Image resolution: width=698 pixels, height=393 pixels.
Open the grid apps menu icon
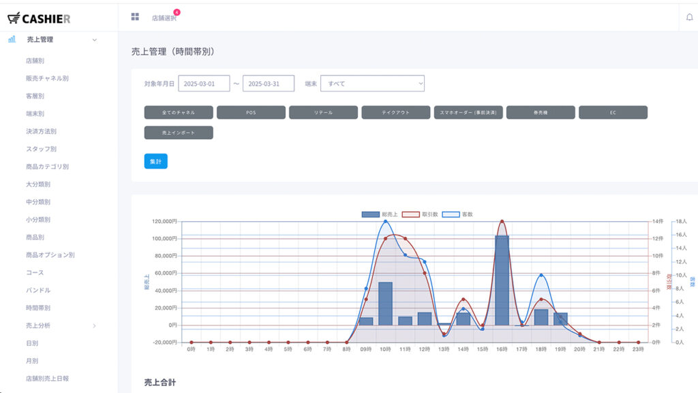tap(135, 17)
